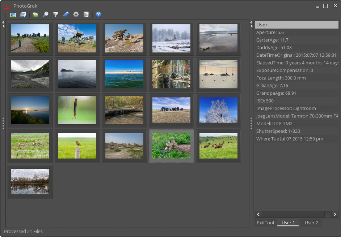Open settings with the gear icon
Image resolution: width=341 pixels, height=237 pixels.
point(76,14)
